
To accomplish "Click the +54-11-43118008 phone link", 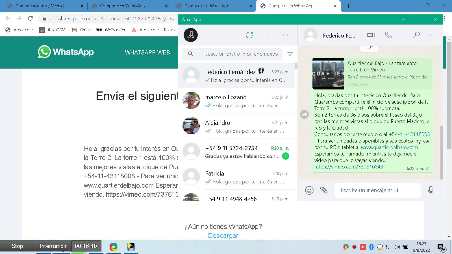I will [x=409, y=134].
